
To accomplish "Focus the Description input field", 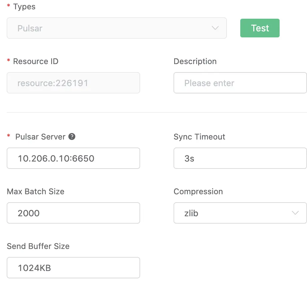I will tap(240, 83).
